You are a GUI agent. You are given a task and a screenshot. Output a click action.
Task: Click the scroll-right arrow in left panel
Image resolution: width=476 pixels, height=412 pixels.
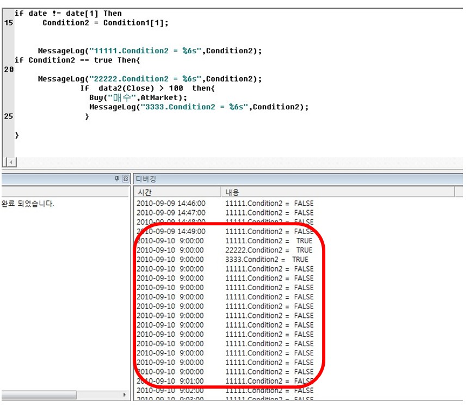(125, 395)
